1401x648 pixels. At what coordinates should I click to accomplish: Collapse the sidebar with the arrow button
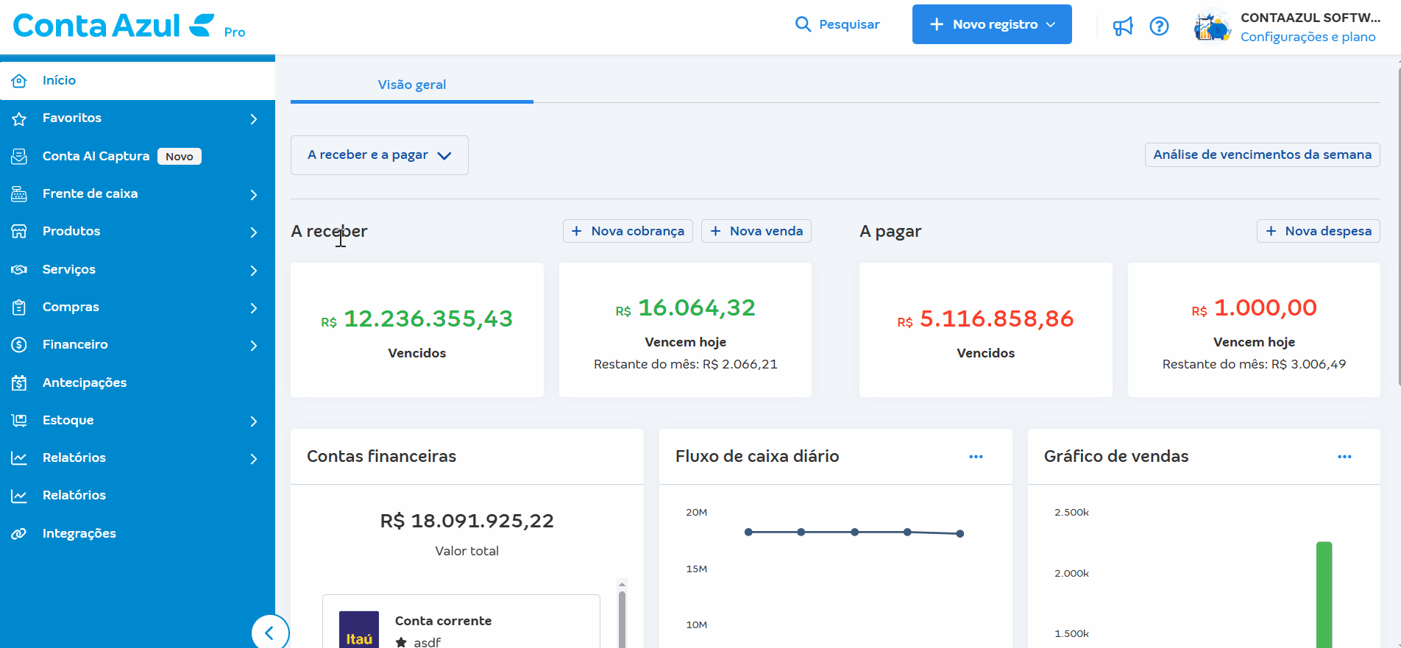269,633
